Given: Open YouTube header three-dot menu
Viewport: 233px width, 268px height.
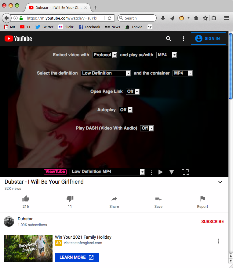Looking at the screenshot, I should pyautogui.click(x=183, y=39).
